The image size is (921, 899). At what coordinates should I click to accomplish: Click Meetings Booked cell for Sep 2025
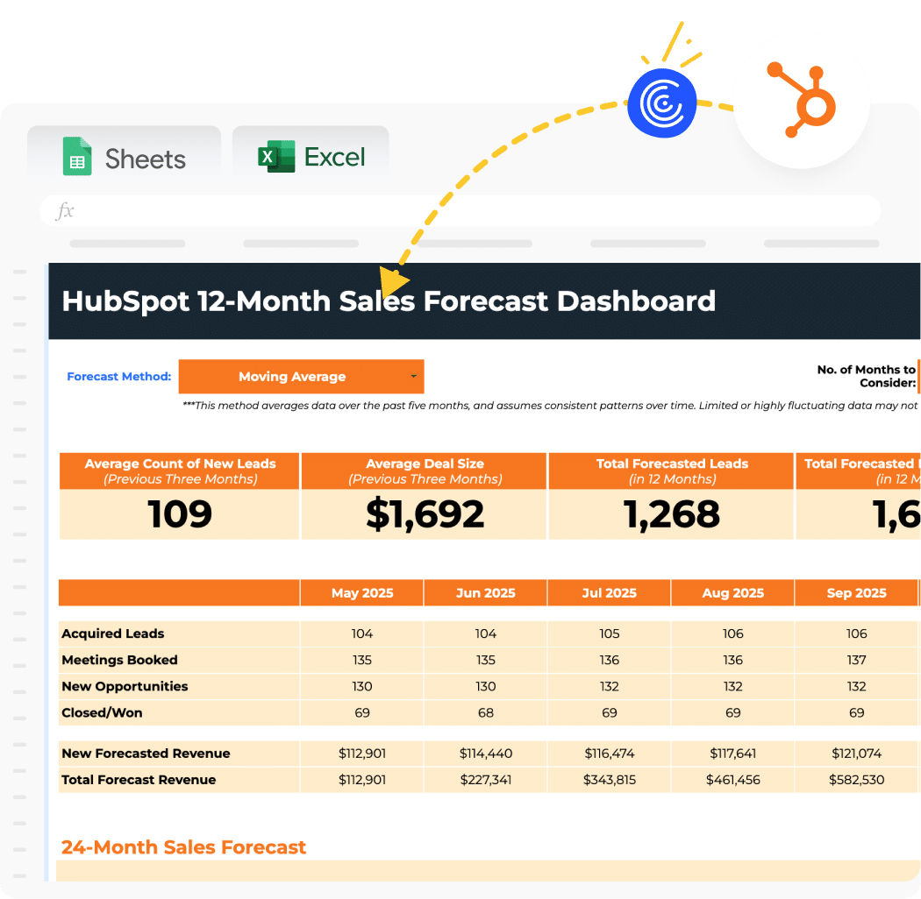coord(856,660)
